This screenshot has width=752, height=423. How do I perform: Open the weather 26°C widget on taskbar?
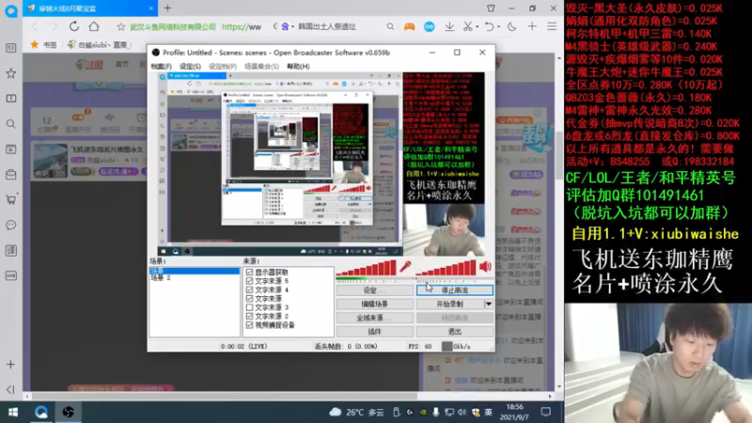tap(357, 412)
